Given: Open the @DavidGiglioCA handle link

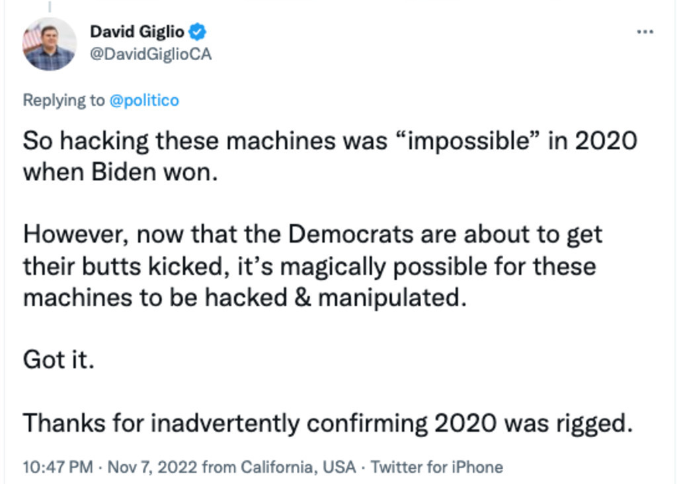Looking at the screenshot, I should [150, 54].
